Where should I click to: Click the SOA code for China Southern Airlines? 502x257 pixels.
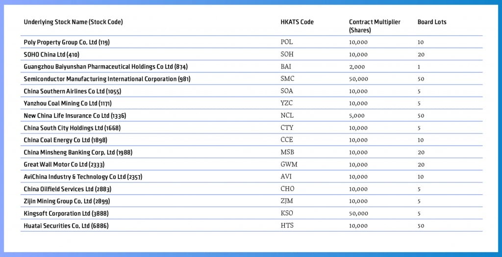point(287,91)
